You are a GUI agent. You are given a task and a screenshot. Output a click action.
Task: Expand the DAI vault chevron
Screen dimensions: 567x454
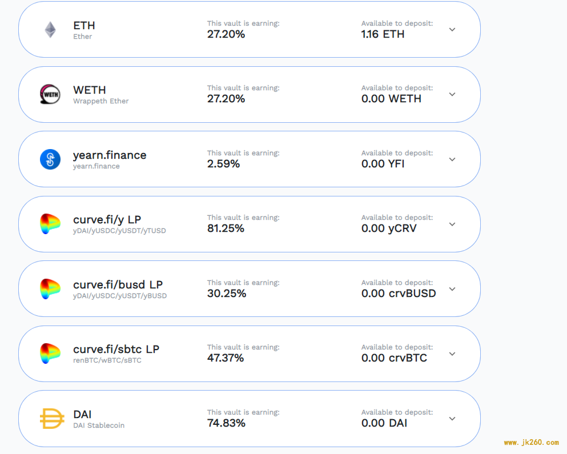point(452,419)
